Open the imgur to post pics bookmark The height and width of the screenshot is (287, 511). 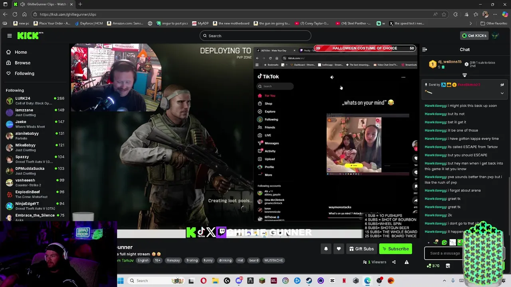pyautogui.click(x=172, y=23)
